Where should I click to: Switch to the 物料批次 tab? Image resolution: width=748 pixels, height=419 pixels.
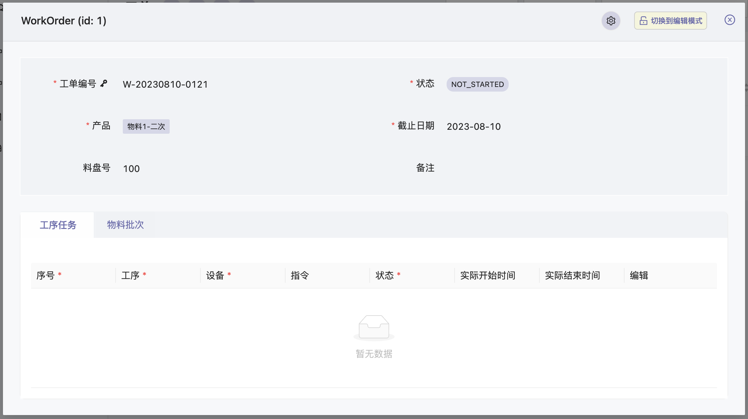(125, 225)
